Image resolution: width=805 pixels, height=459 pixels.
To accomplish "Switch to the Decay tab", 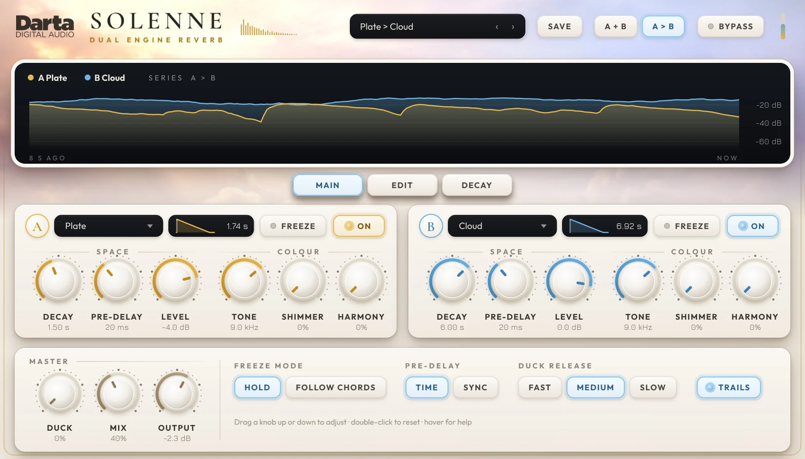I will click(x=477, y=185).
